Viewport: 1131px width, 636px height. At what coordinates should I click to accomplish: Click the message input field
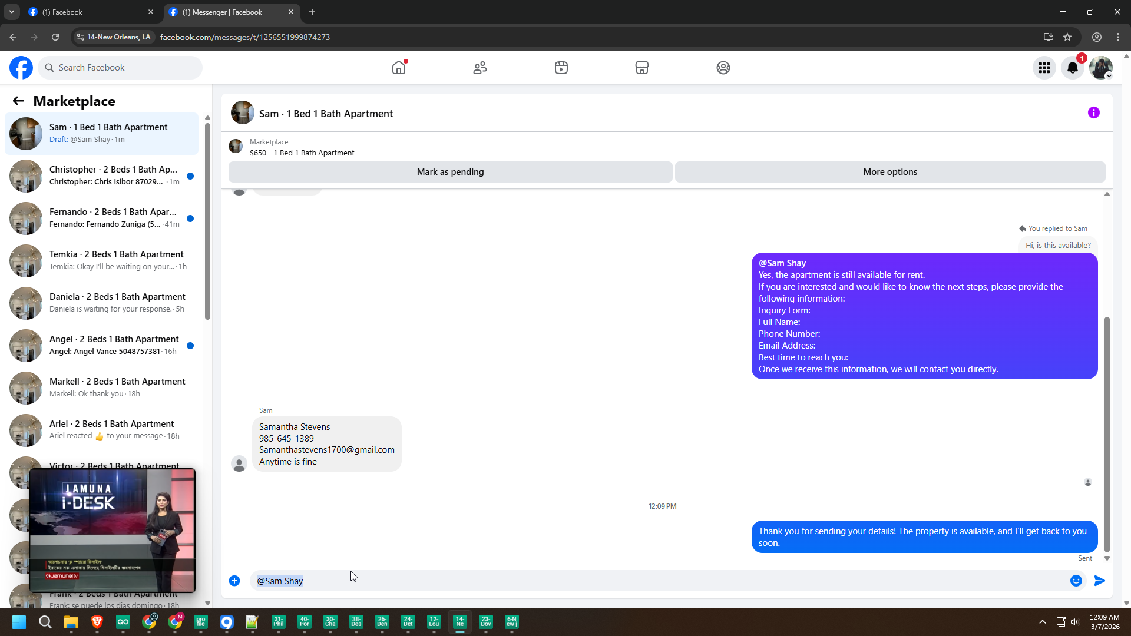point(648,581)
